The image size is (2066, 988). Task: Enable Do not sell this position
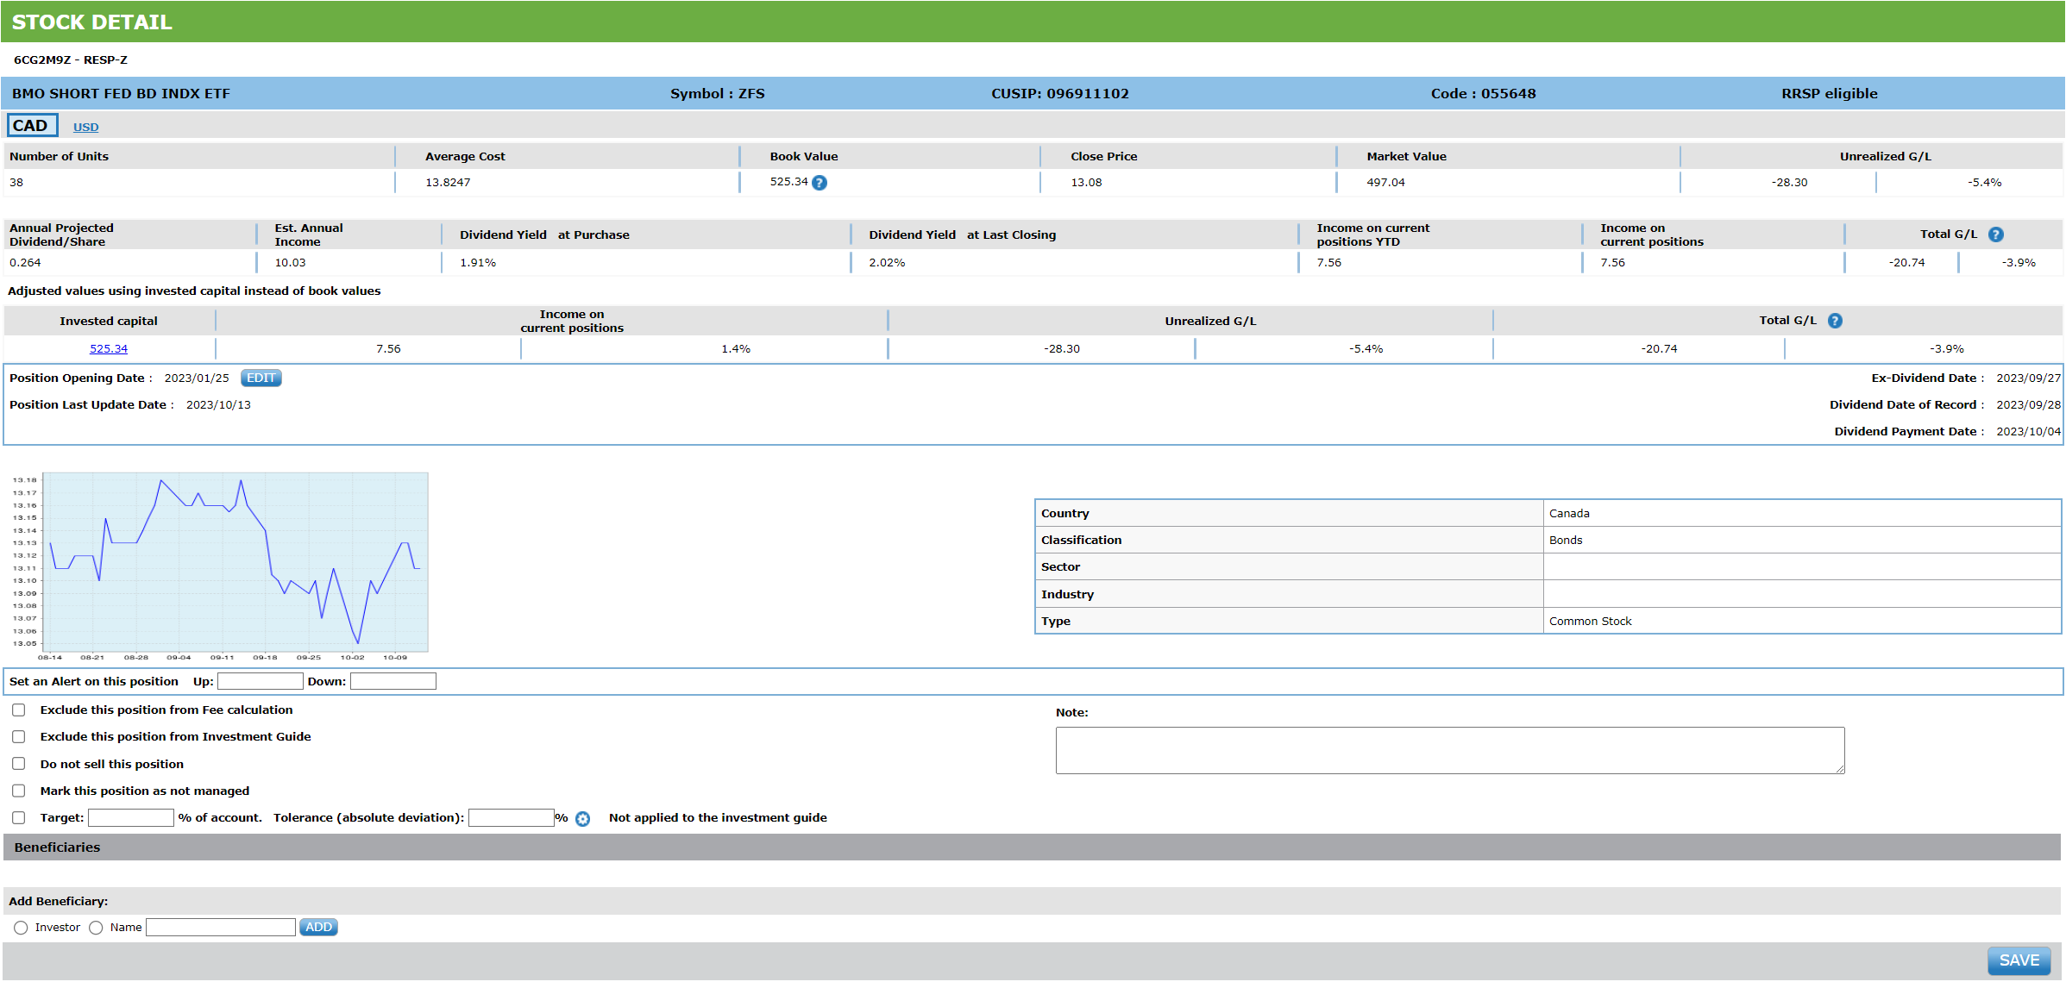tap(19, 765)
